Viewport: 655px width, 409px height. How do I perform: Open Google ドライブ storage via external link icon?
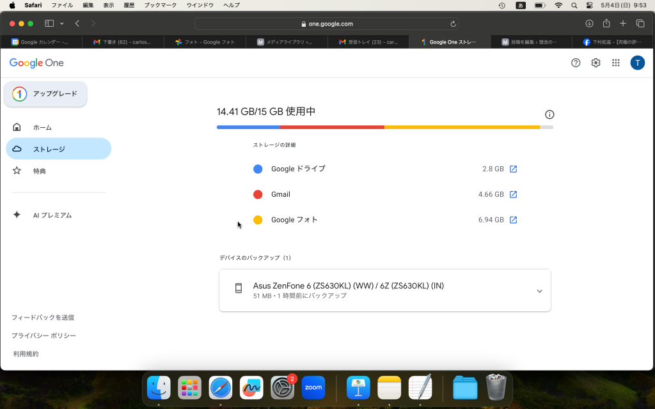514,169
